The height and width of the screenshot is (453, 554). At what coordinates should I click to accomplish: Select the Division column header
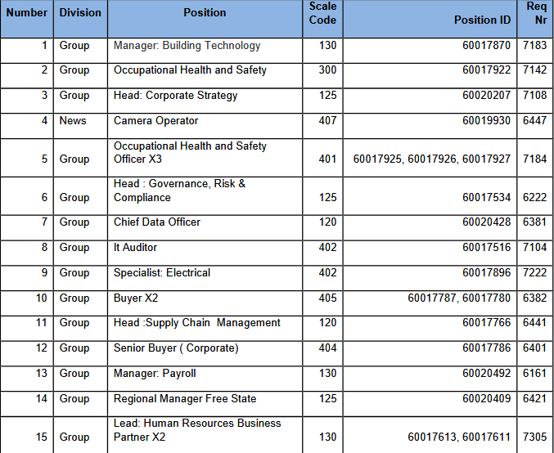coord(80,19)
